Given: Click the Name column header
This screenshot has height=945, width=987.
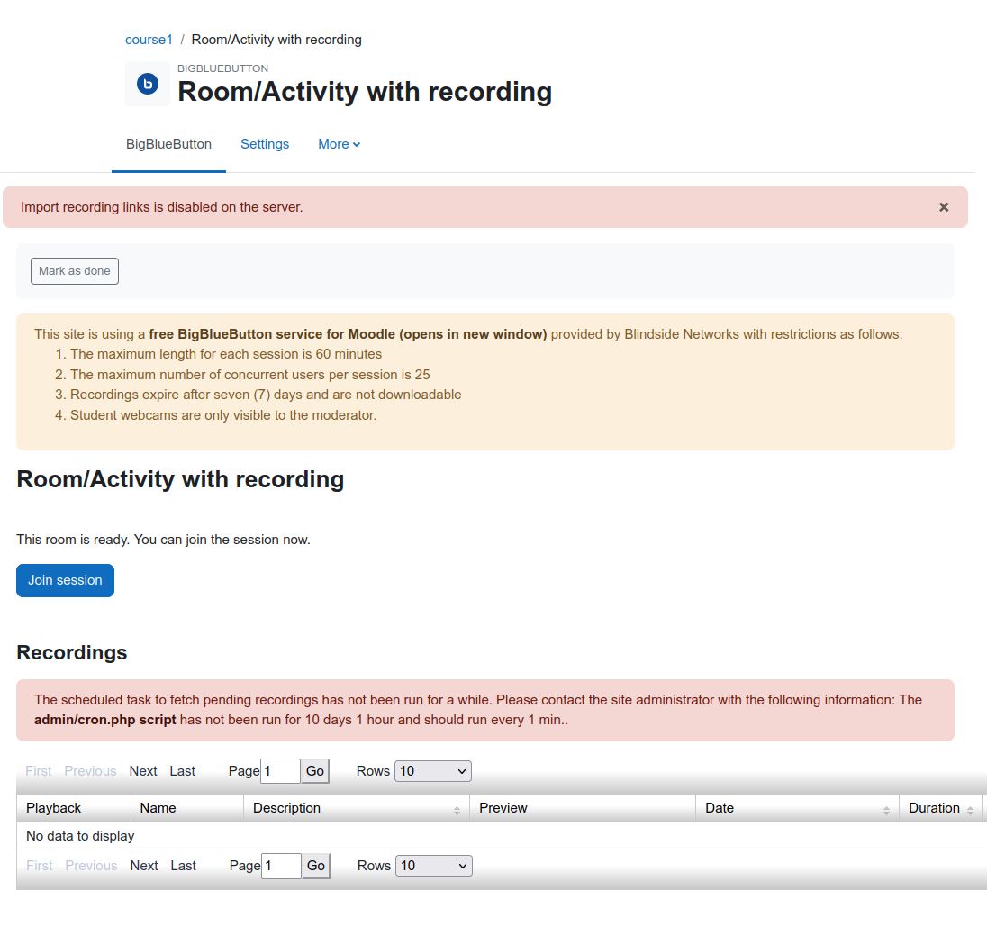Looking at the screenshot, I should tap(187, 808).
